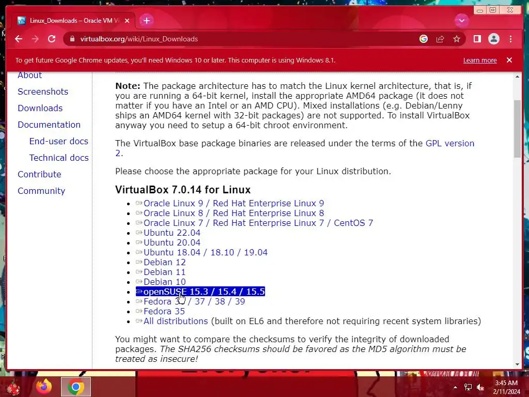The width and height of the screenshot is (529, 397).
Task: Click scrollbar down arrow on page
Action: pyautogui.click(x=517, y=364)
